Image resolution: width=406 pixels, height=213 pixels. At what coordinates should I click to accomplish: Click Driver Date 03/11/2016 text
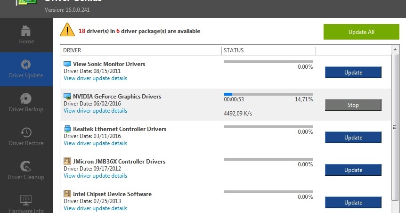92,136
